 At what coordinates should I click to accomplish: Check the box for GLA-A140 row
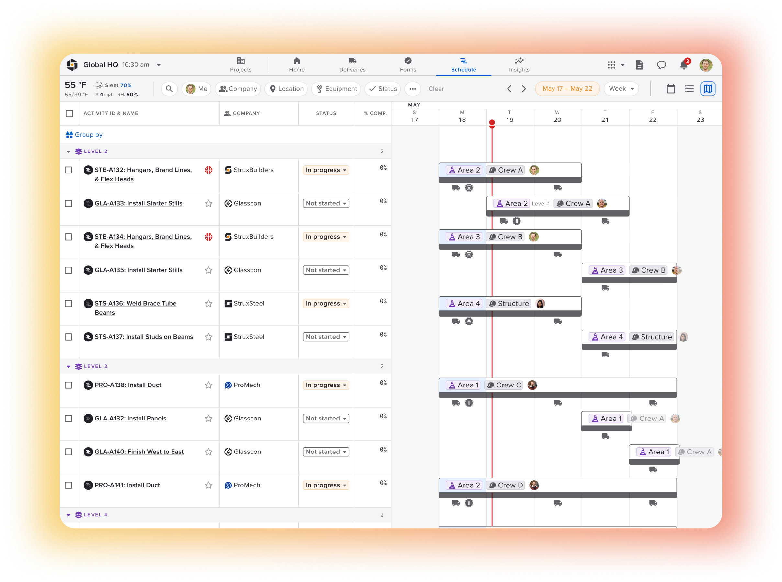tap(69, 452)
